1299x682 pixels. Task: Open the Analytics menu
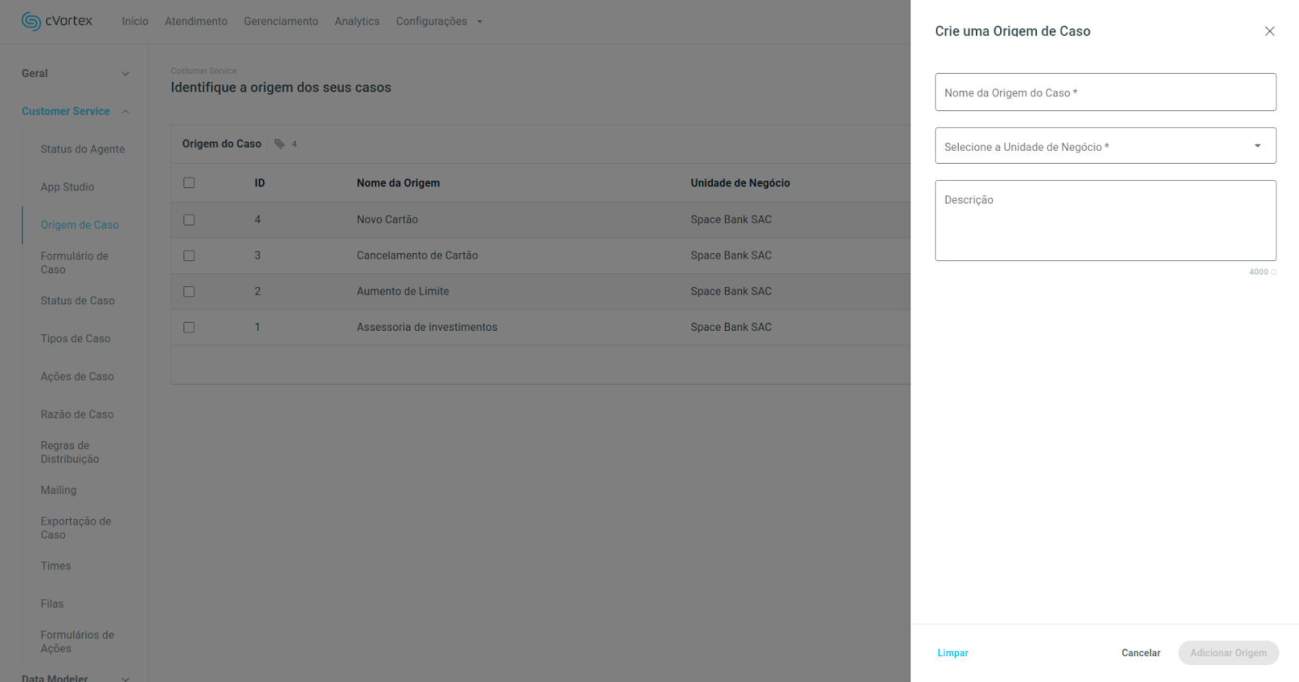tap(356, 21)
